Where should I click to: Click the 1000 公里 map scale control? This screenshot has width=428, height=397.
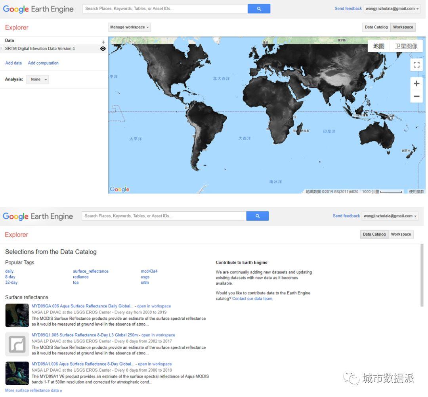[382, 191]
